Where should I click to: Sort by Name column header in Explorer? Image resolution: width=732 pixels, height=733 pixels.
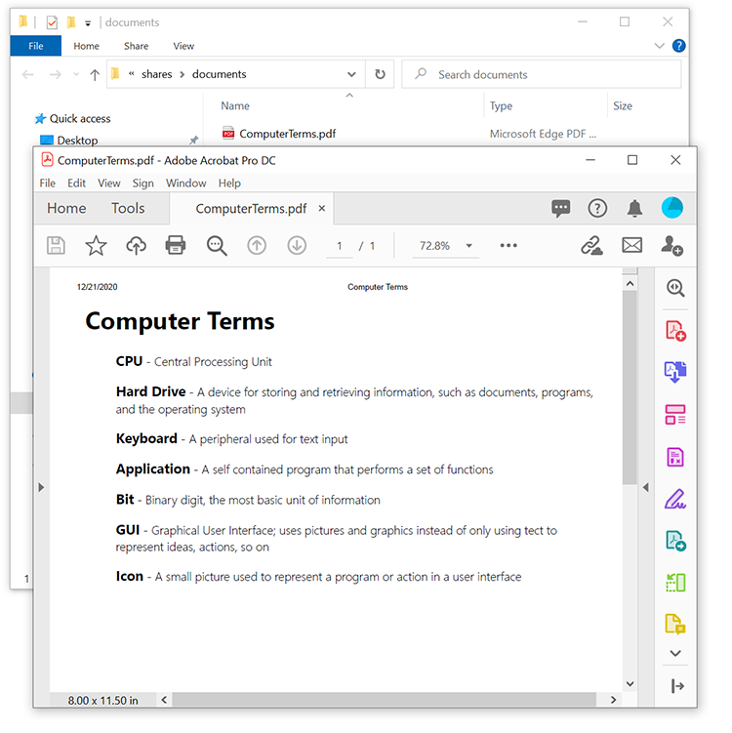[235, 106]
